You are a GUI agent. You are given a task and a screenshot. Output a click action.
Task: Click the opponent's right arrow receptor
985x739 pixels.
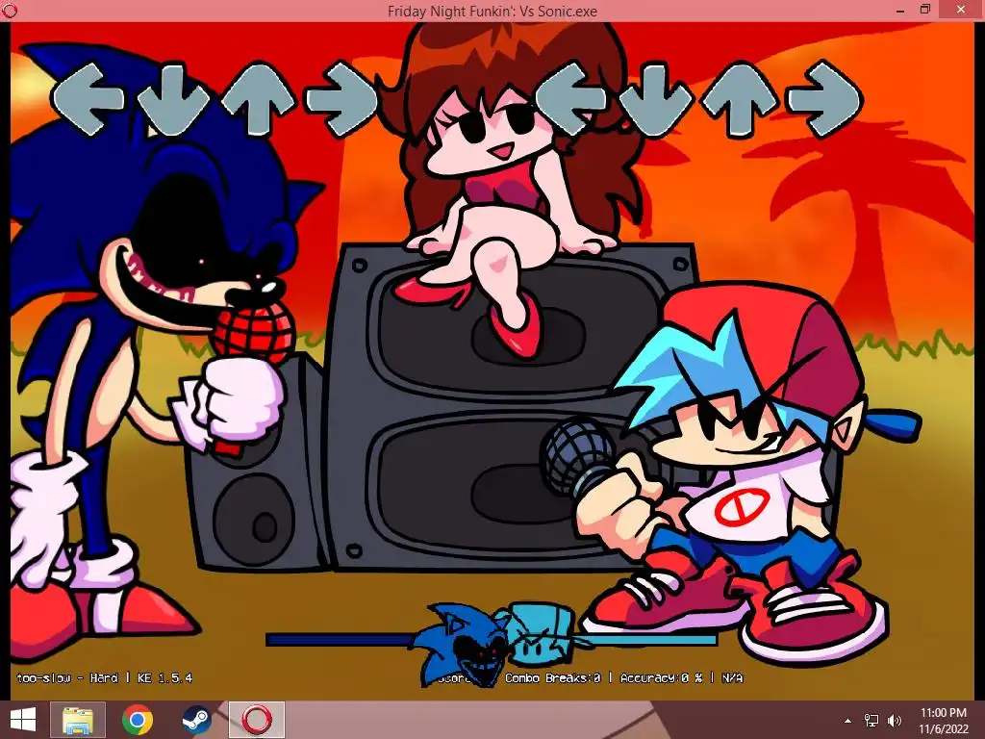(341, 99)
